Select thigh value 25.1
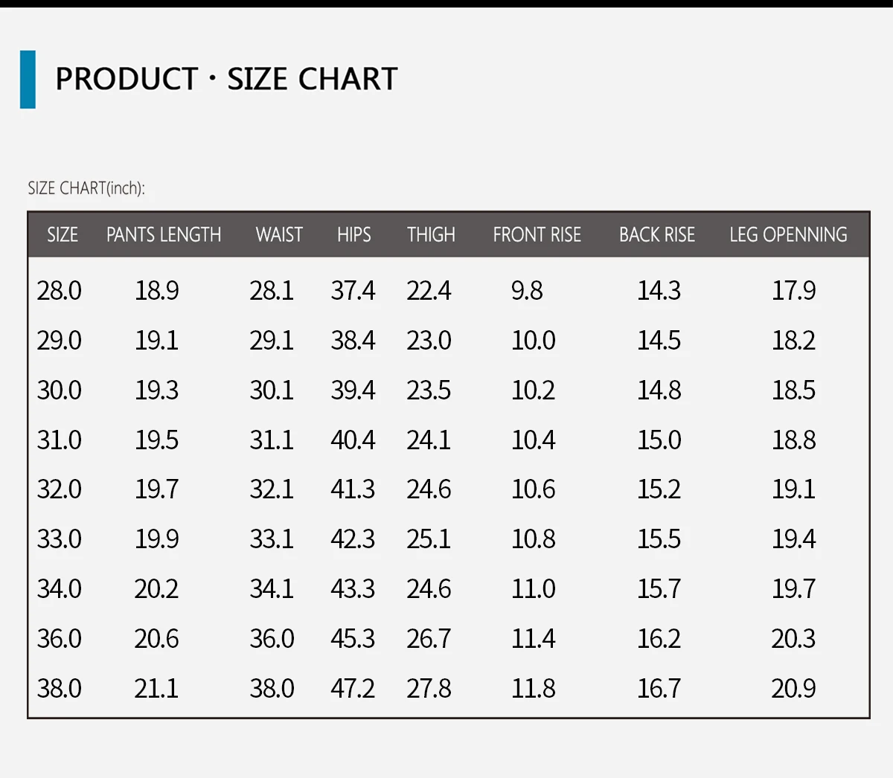893x778 pixels. pyautogui.click(x=429, y=539)
